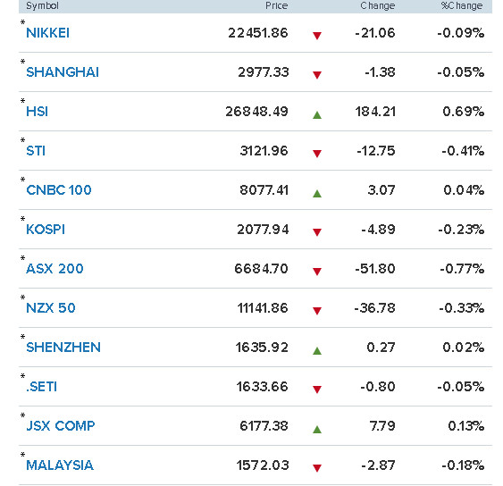Click the Price column header
The height and width of the screenshot is (486, 503).
click(x=277, y=5)
